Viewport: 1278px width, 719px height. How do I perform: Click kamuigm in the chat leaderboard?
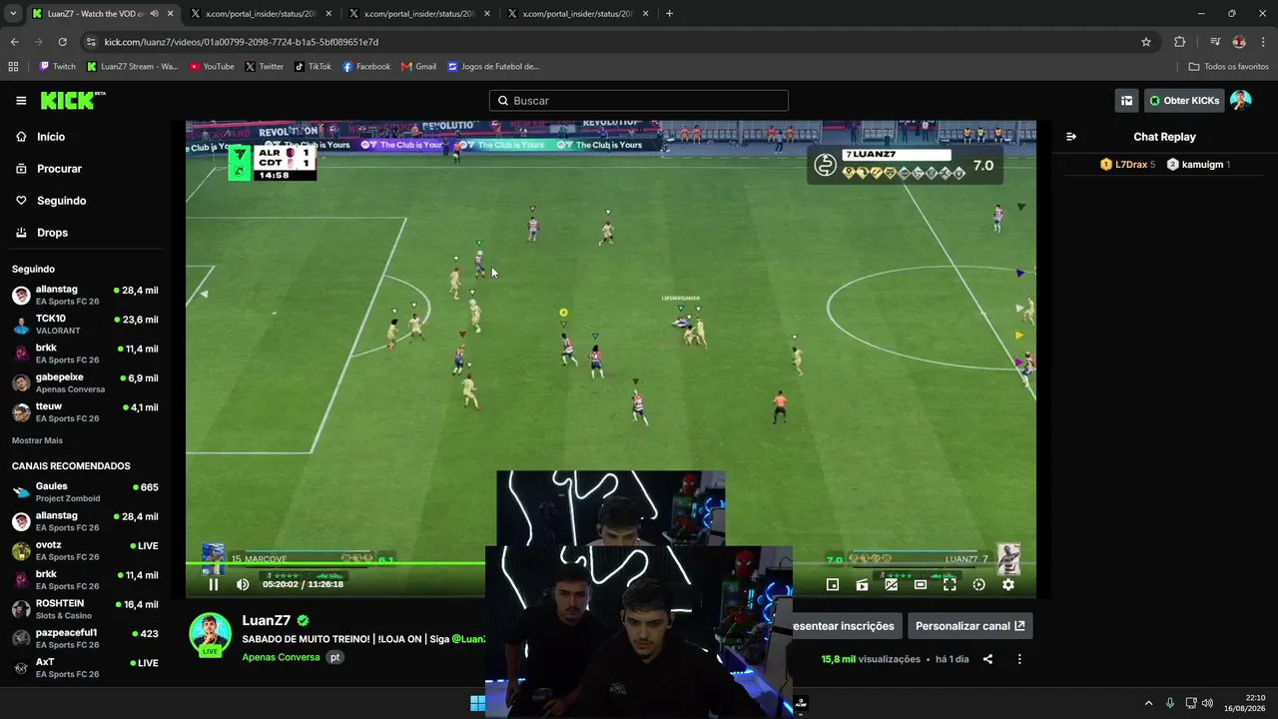(1199, 165)
